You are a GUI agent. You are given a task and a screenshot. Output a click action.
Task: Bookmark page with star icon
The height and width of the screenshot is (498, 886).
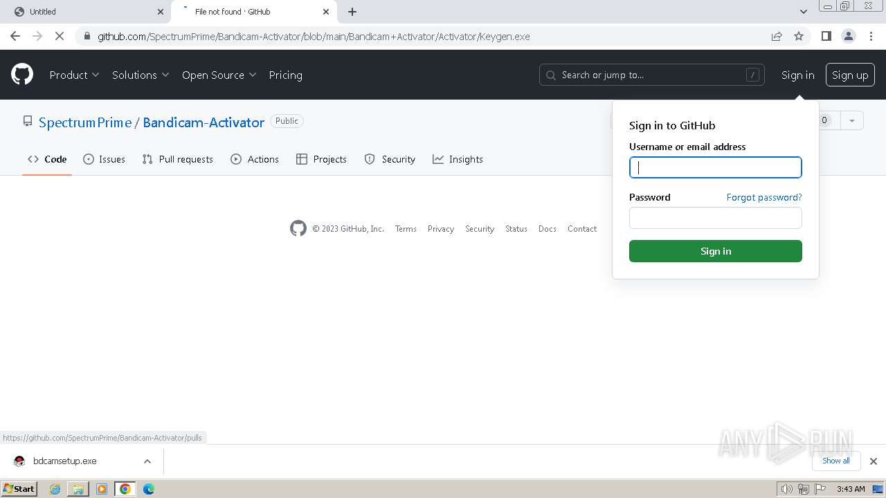pyautogui.click(x=799, y=36)
